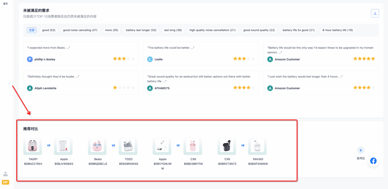Click Alijah Laviolette's star rating
The height and width of the screenshot is (189, 388).
pos(124,87)
